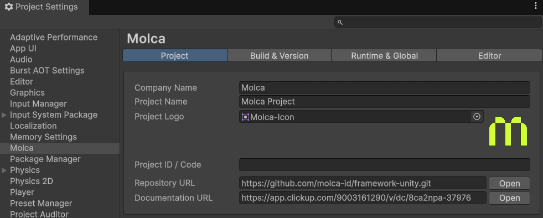Click the Molca-Icon sprite asset icon
Image resolution: width=543 pixels, height=218 pixels.
pyautogui.click(x=245, y=117)
